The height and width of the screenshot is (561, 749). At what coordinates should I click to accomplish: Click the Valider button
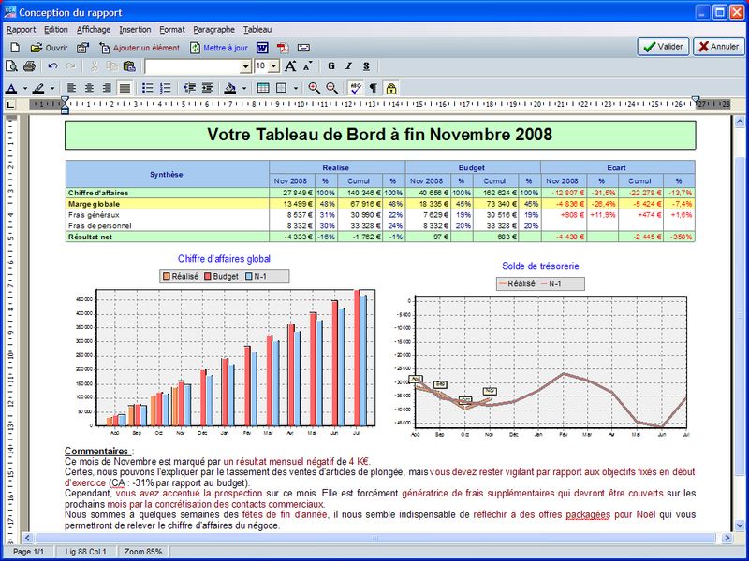663,47
